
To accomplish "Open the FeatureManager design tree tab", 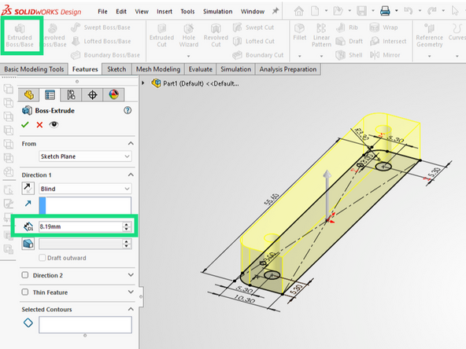I will click(x=28, y=95).
